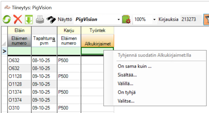Click date 08-10-25 in first O632 row
Image resolution: width=209 pixels, height=113 pixels.
44,60
